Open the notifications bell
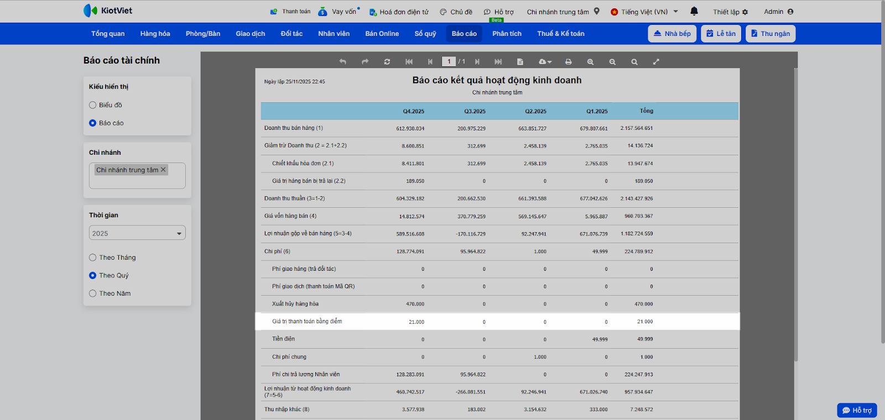Image resolution: width=885 pixels, height=420 pixels. pos(694,11)
